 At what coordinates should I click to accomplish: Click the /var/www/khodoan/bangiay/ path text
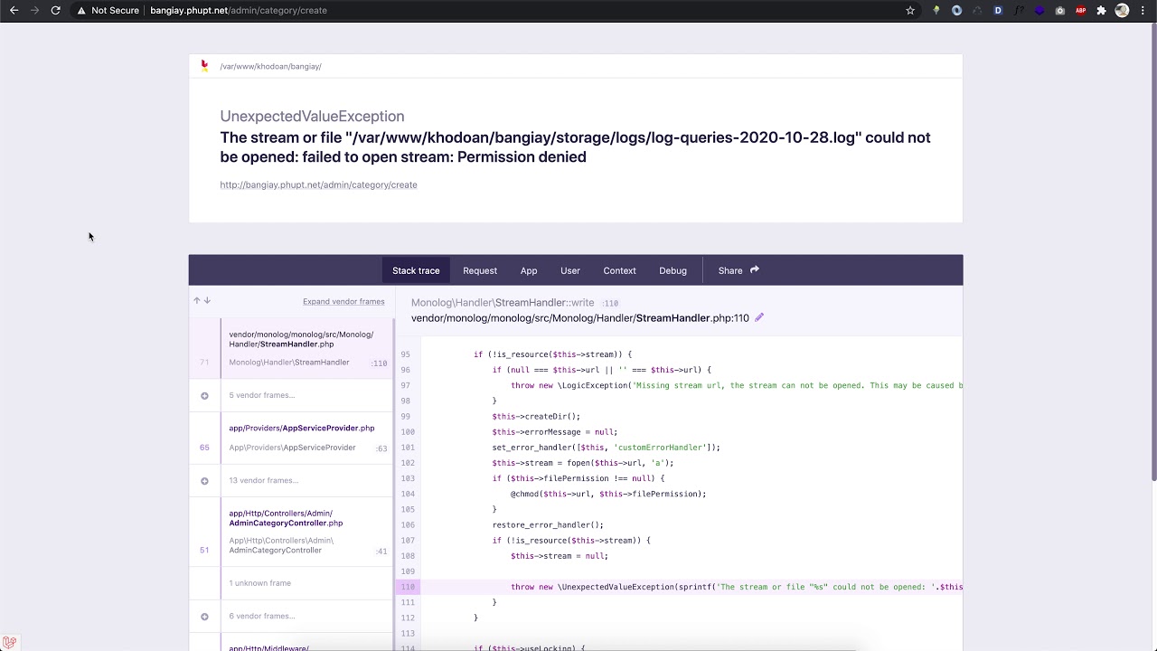pos(270,66)
